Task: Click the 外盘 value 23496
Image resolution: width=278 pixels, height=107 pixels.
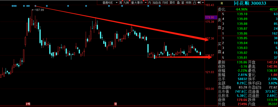Action: 243,104
